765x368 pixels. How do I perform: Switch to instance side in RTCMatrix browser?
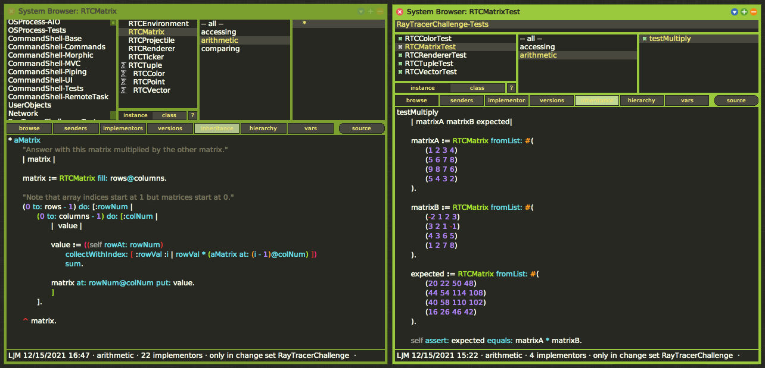[135, 115]
